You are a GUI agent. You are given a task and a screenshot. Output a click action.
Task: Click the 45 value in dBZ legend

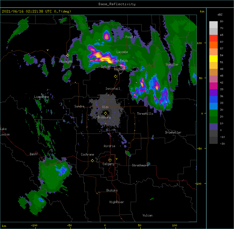[222, 76]
